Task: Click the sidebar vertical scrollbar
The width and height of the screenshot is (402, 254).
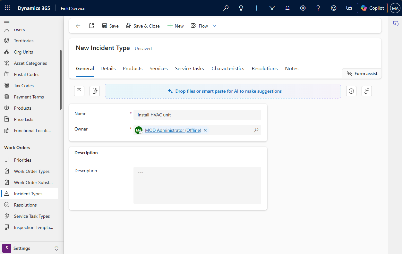Action: coord(61,80)
